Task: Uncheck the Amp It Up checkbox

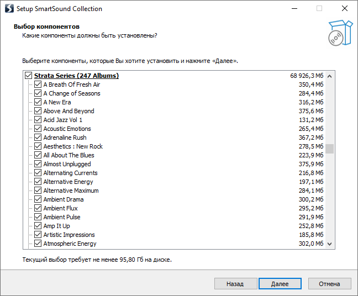Action: coord(38,226)
